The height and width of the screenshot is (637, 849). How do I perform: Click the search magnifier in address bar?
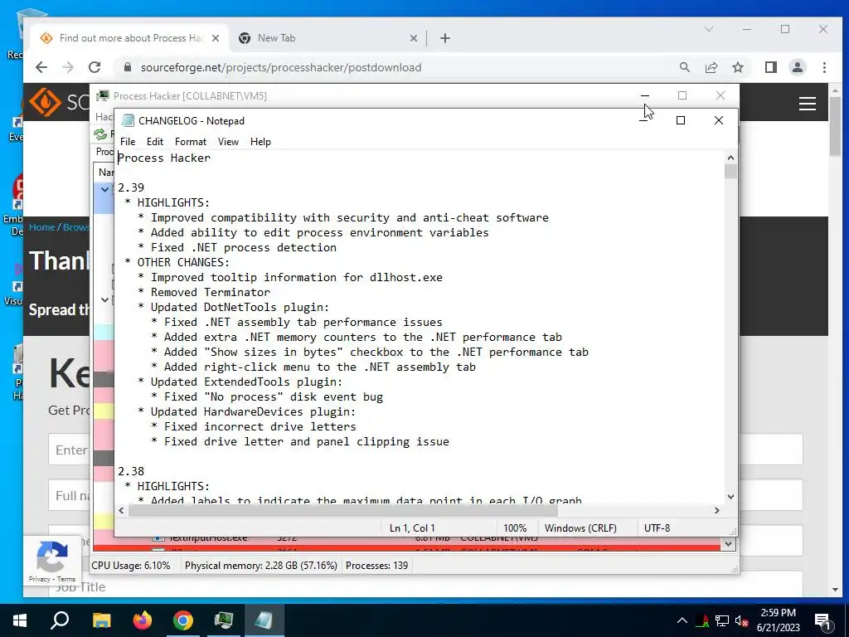coord(684,67)
